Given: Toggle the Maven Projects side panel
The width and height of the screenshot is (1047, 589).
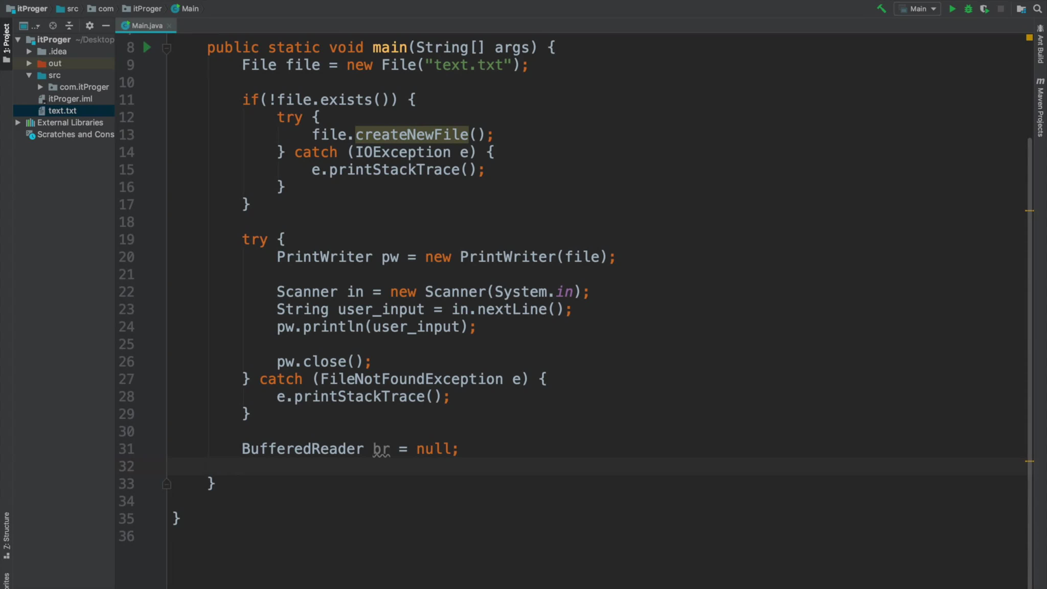Looking at the screenshot, I should [x=1040, y=108].
